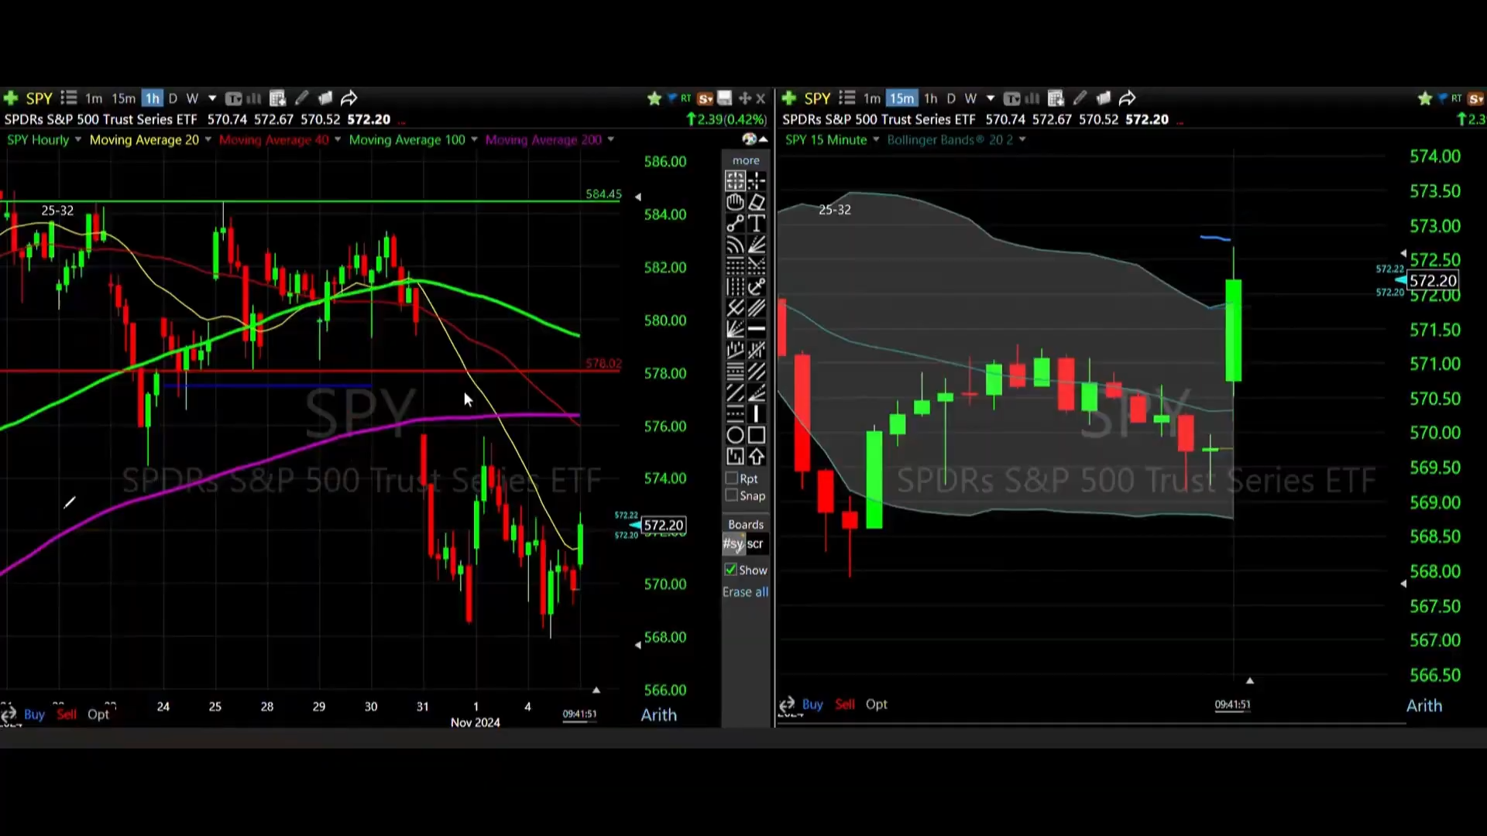
Task: Click the share arrow icon on right chart
Action: 1128,98
